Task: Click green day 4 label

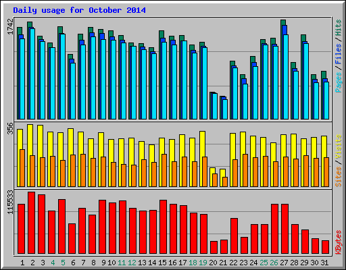Action: click(x=53, y=263)
